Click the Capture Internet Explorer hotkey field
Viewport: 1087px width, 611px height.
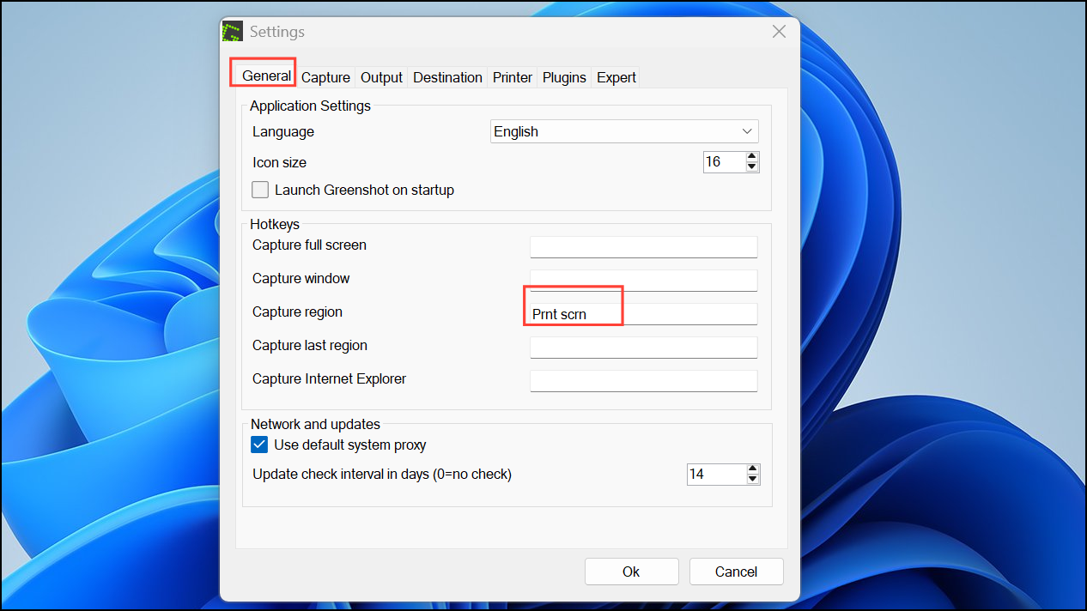[644, 380]
